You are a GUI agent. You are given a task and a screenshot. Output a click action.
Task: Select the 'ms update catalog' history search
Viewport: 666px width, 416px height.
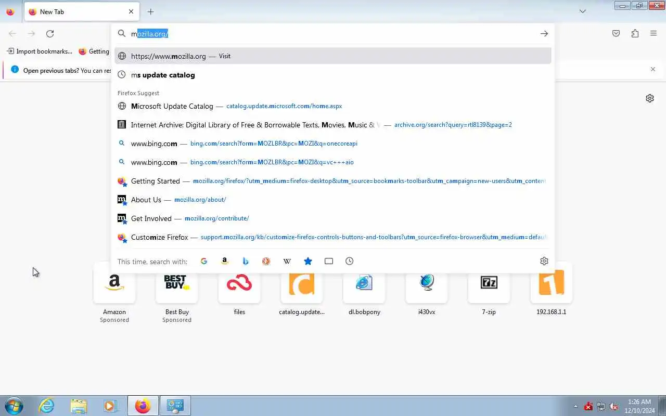(333, 75)
